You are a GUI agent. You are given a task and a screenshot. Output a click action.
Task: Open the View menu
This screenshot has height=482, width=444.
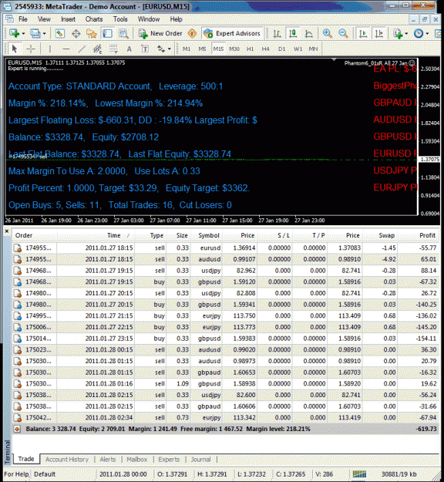coord(44,19)
